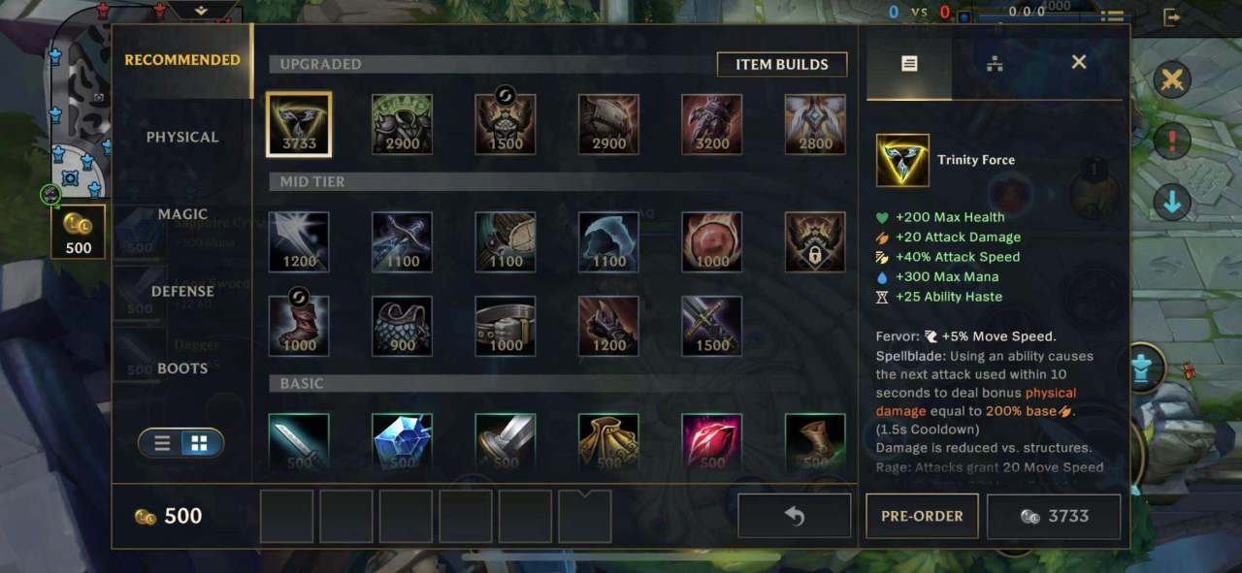Image resolution: width=1242 pixels, height=573 pixels.
Task: Choose the blue Sapphire Crystal basic item
Action: (x=402, y=443)
